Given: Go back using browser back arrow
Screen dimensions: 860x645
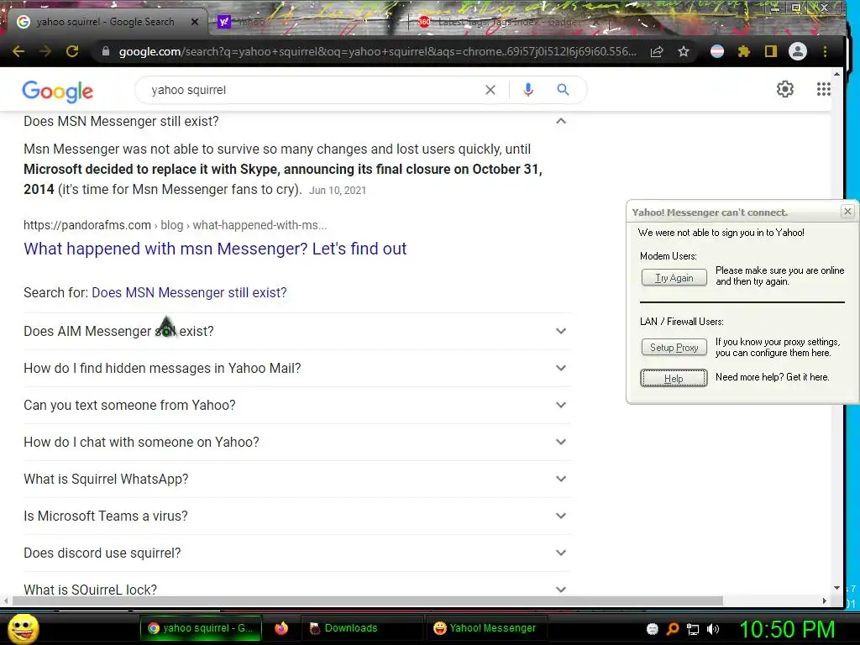Looking at the screenshot, I should point(18,51).
